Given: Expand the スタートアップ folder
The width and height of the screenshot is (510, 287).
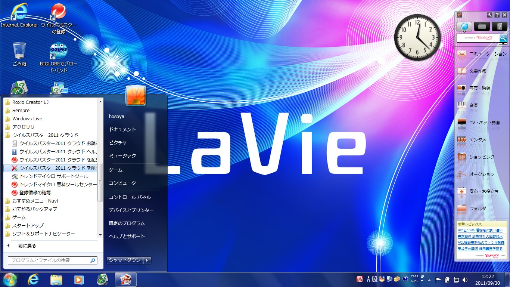Looking at the screenshot, I should point(50,225).
